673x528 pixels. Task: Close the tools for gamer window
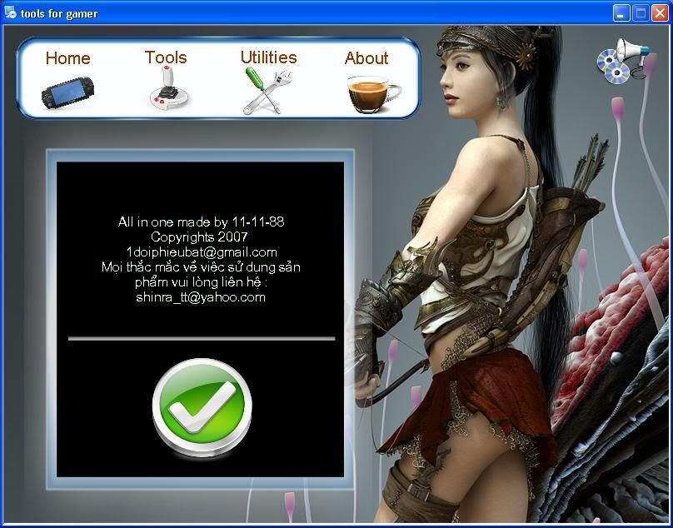coord(660,13)
